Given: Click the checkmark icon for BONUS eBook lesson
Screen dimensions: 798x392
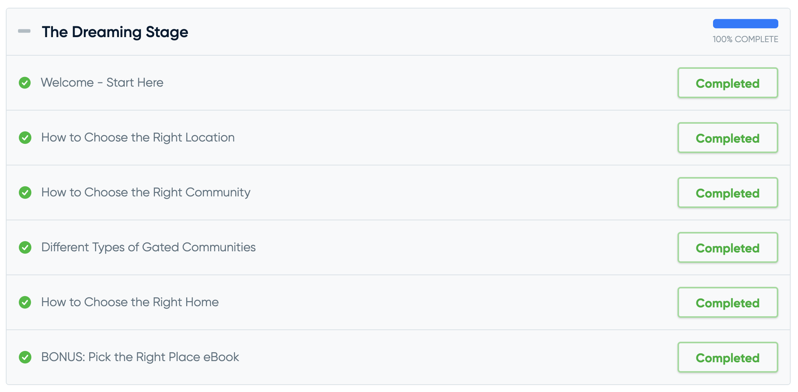Looking at the screenshot, I should pyautogui.click(x=25, y=357).
